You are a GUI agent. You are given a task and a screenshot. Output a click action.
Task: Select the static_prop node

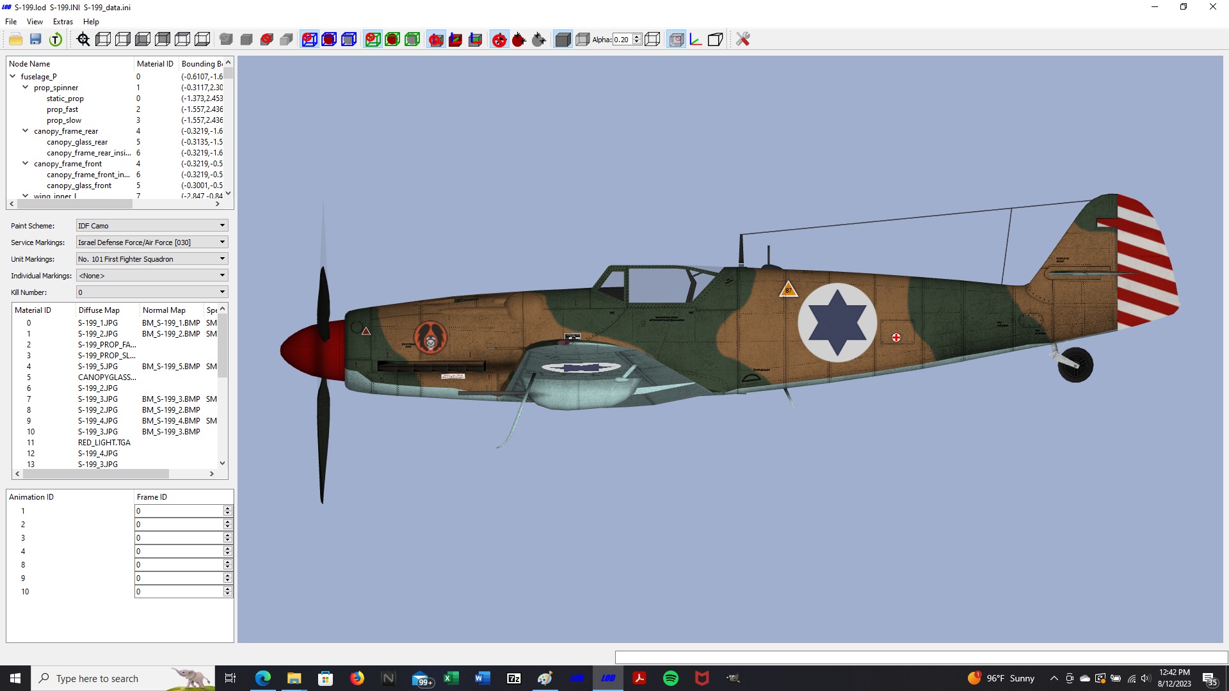65,99
